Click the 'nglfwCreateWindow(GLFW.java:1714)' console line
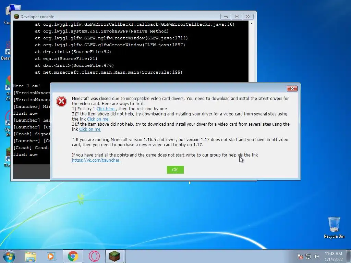This screenshot has height=263, width=351. 111,38
